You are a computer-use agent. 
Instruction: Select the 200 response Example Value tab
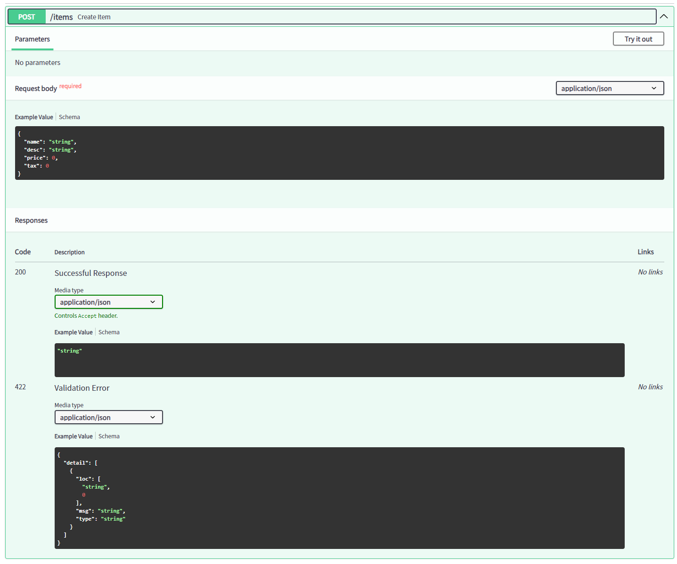(x=73, y=332)
